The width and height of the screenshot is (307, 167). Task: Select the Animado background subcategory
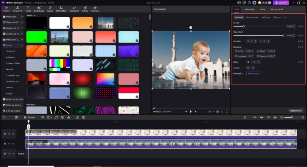[10, 57]
